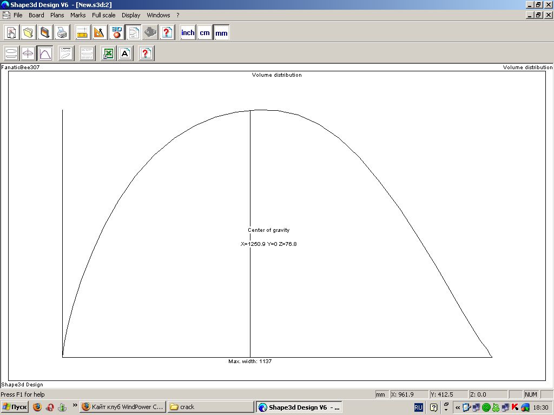Switch units to inch
554x415 pixels.
click(x=188, y=33)
